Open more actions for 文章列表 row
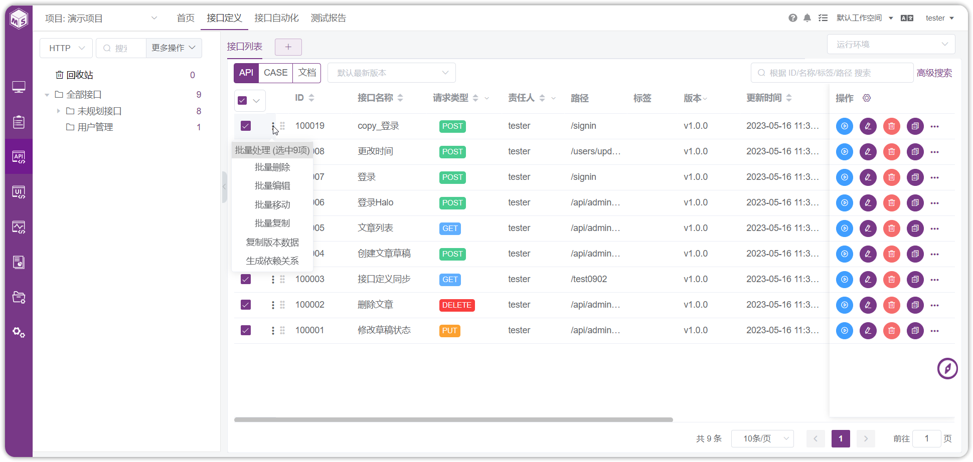The width and height of the screenshot is (973, 462). coord(934,228)
